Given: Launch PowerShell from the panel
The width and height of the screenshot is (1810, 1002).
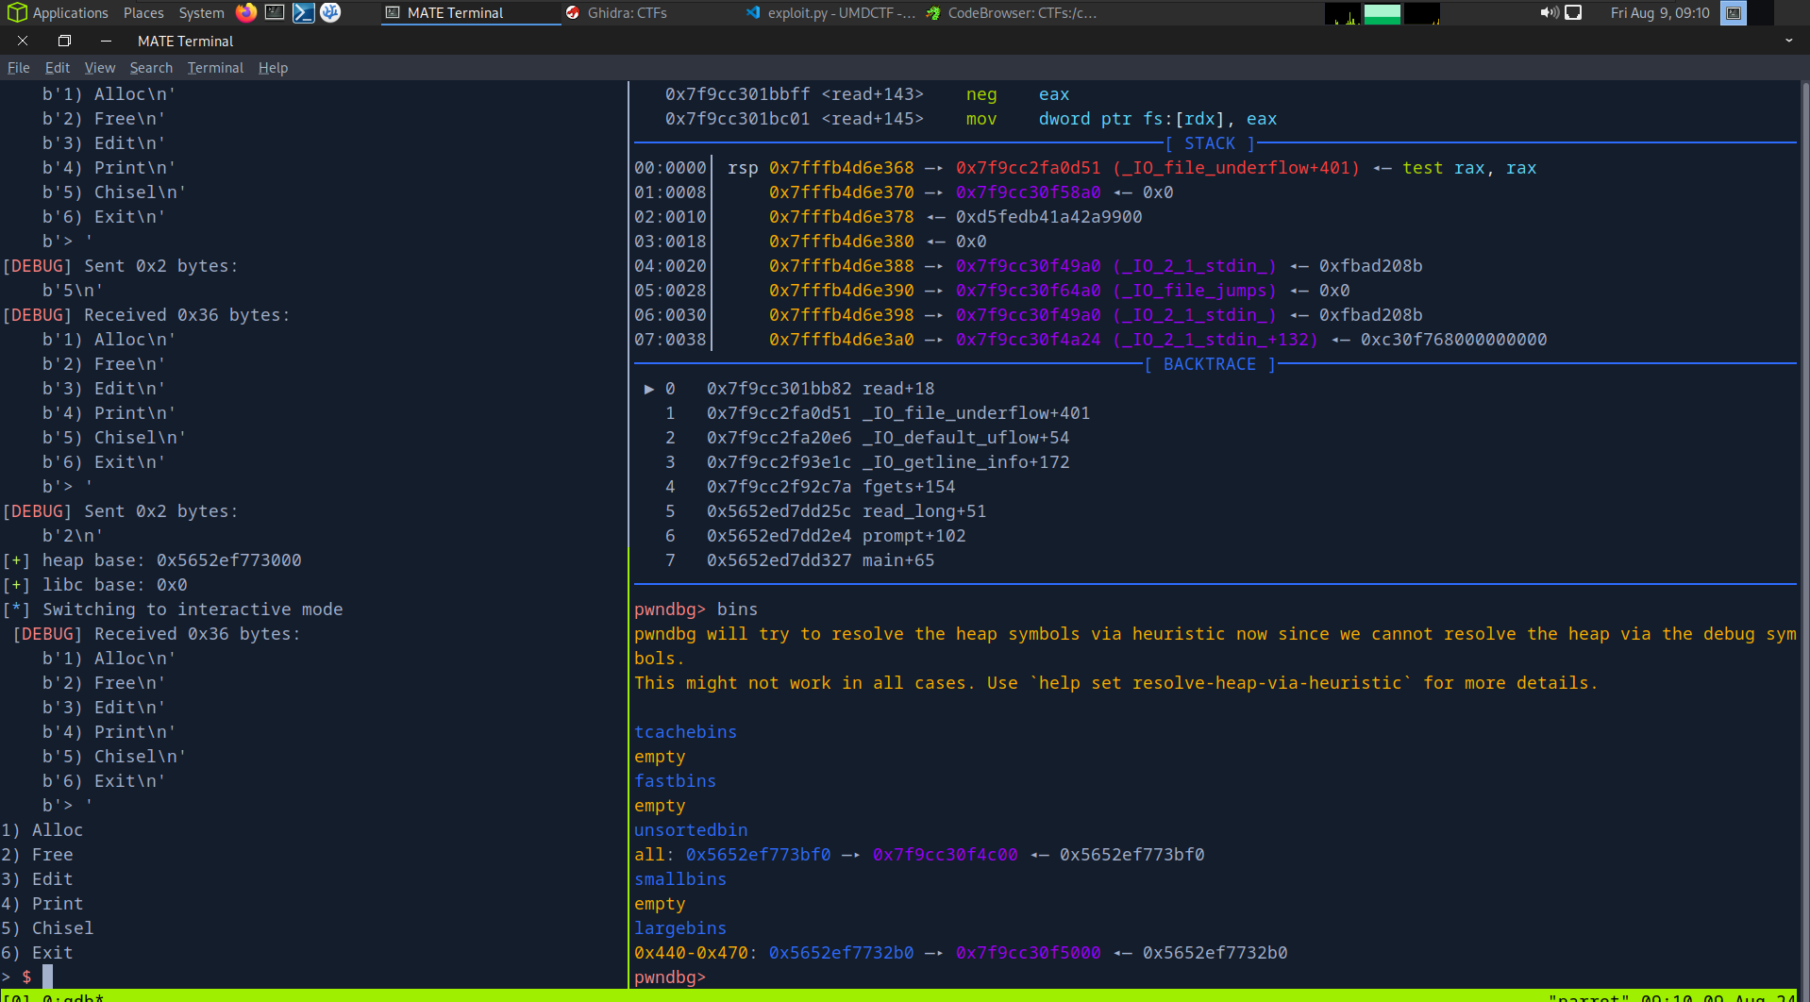Looking at the screenshot, I should pyautogui.click(x=303, y=12).
